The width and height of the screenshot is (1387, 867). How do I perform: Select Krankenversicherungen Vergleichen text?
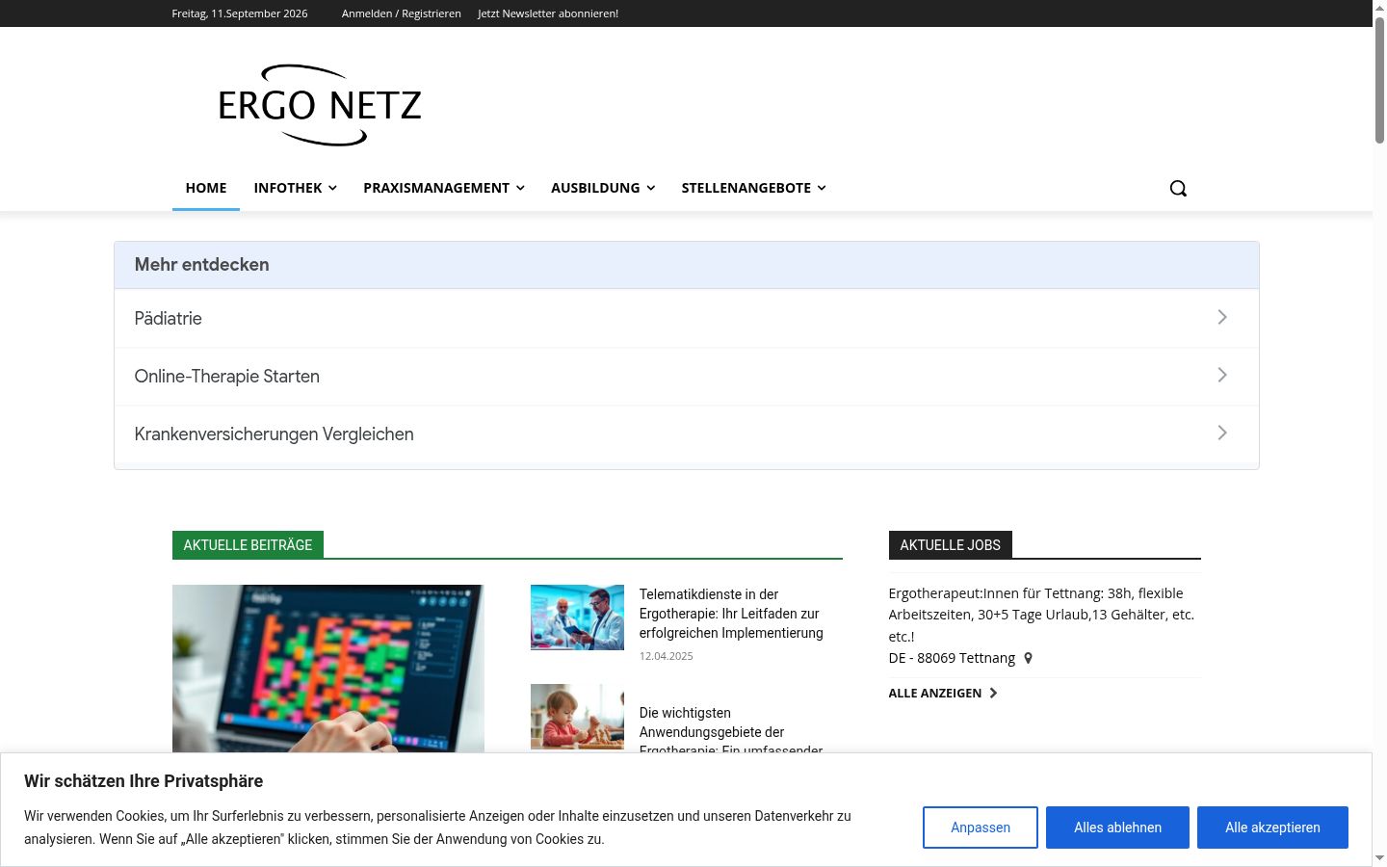tap(275, 434)
